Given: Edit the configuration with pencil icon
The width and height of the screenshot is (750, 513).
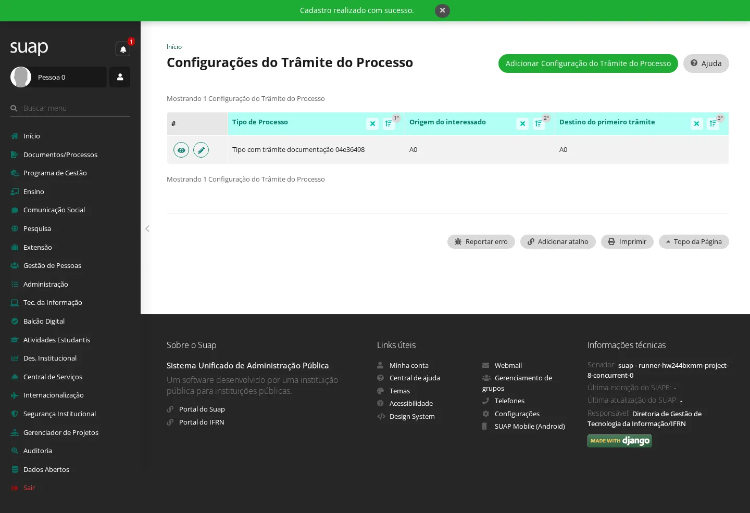Looking at the screenshot, I should (x=201, y=150).
